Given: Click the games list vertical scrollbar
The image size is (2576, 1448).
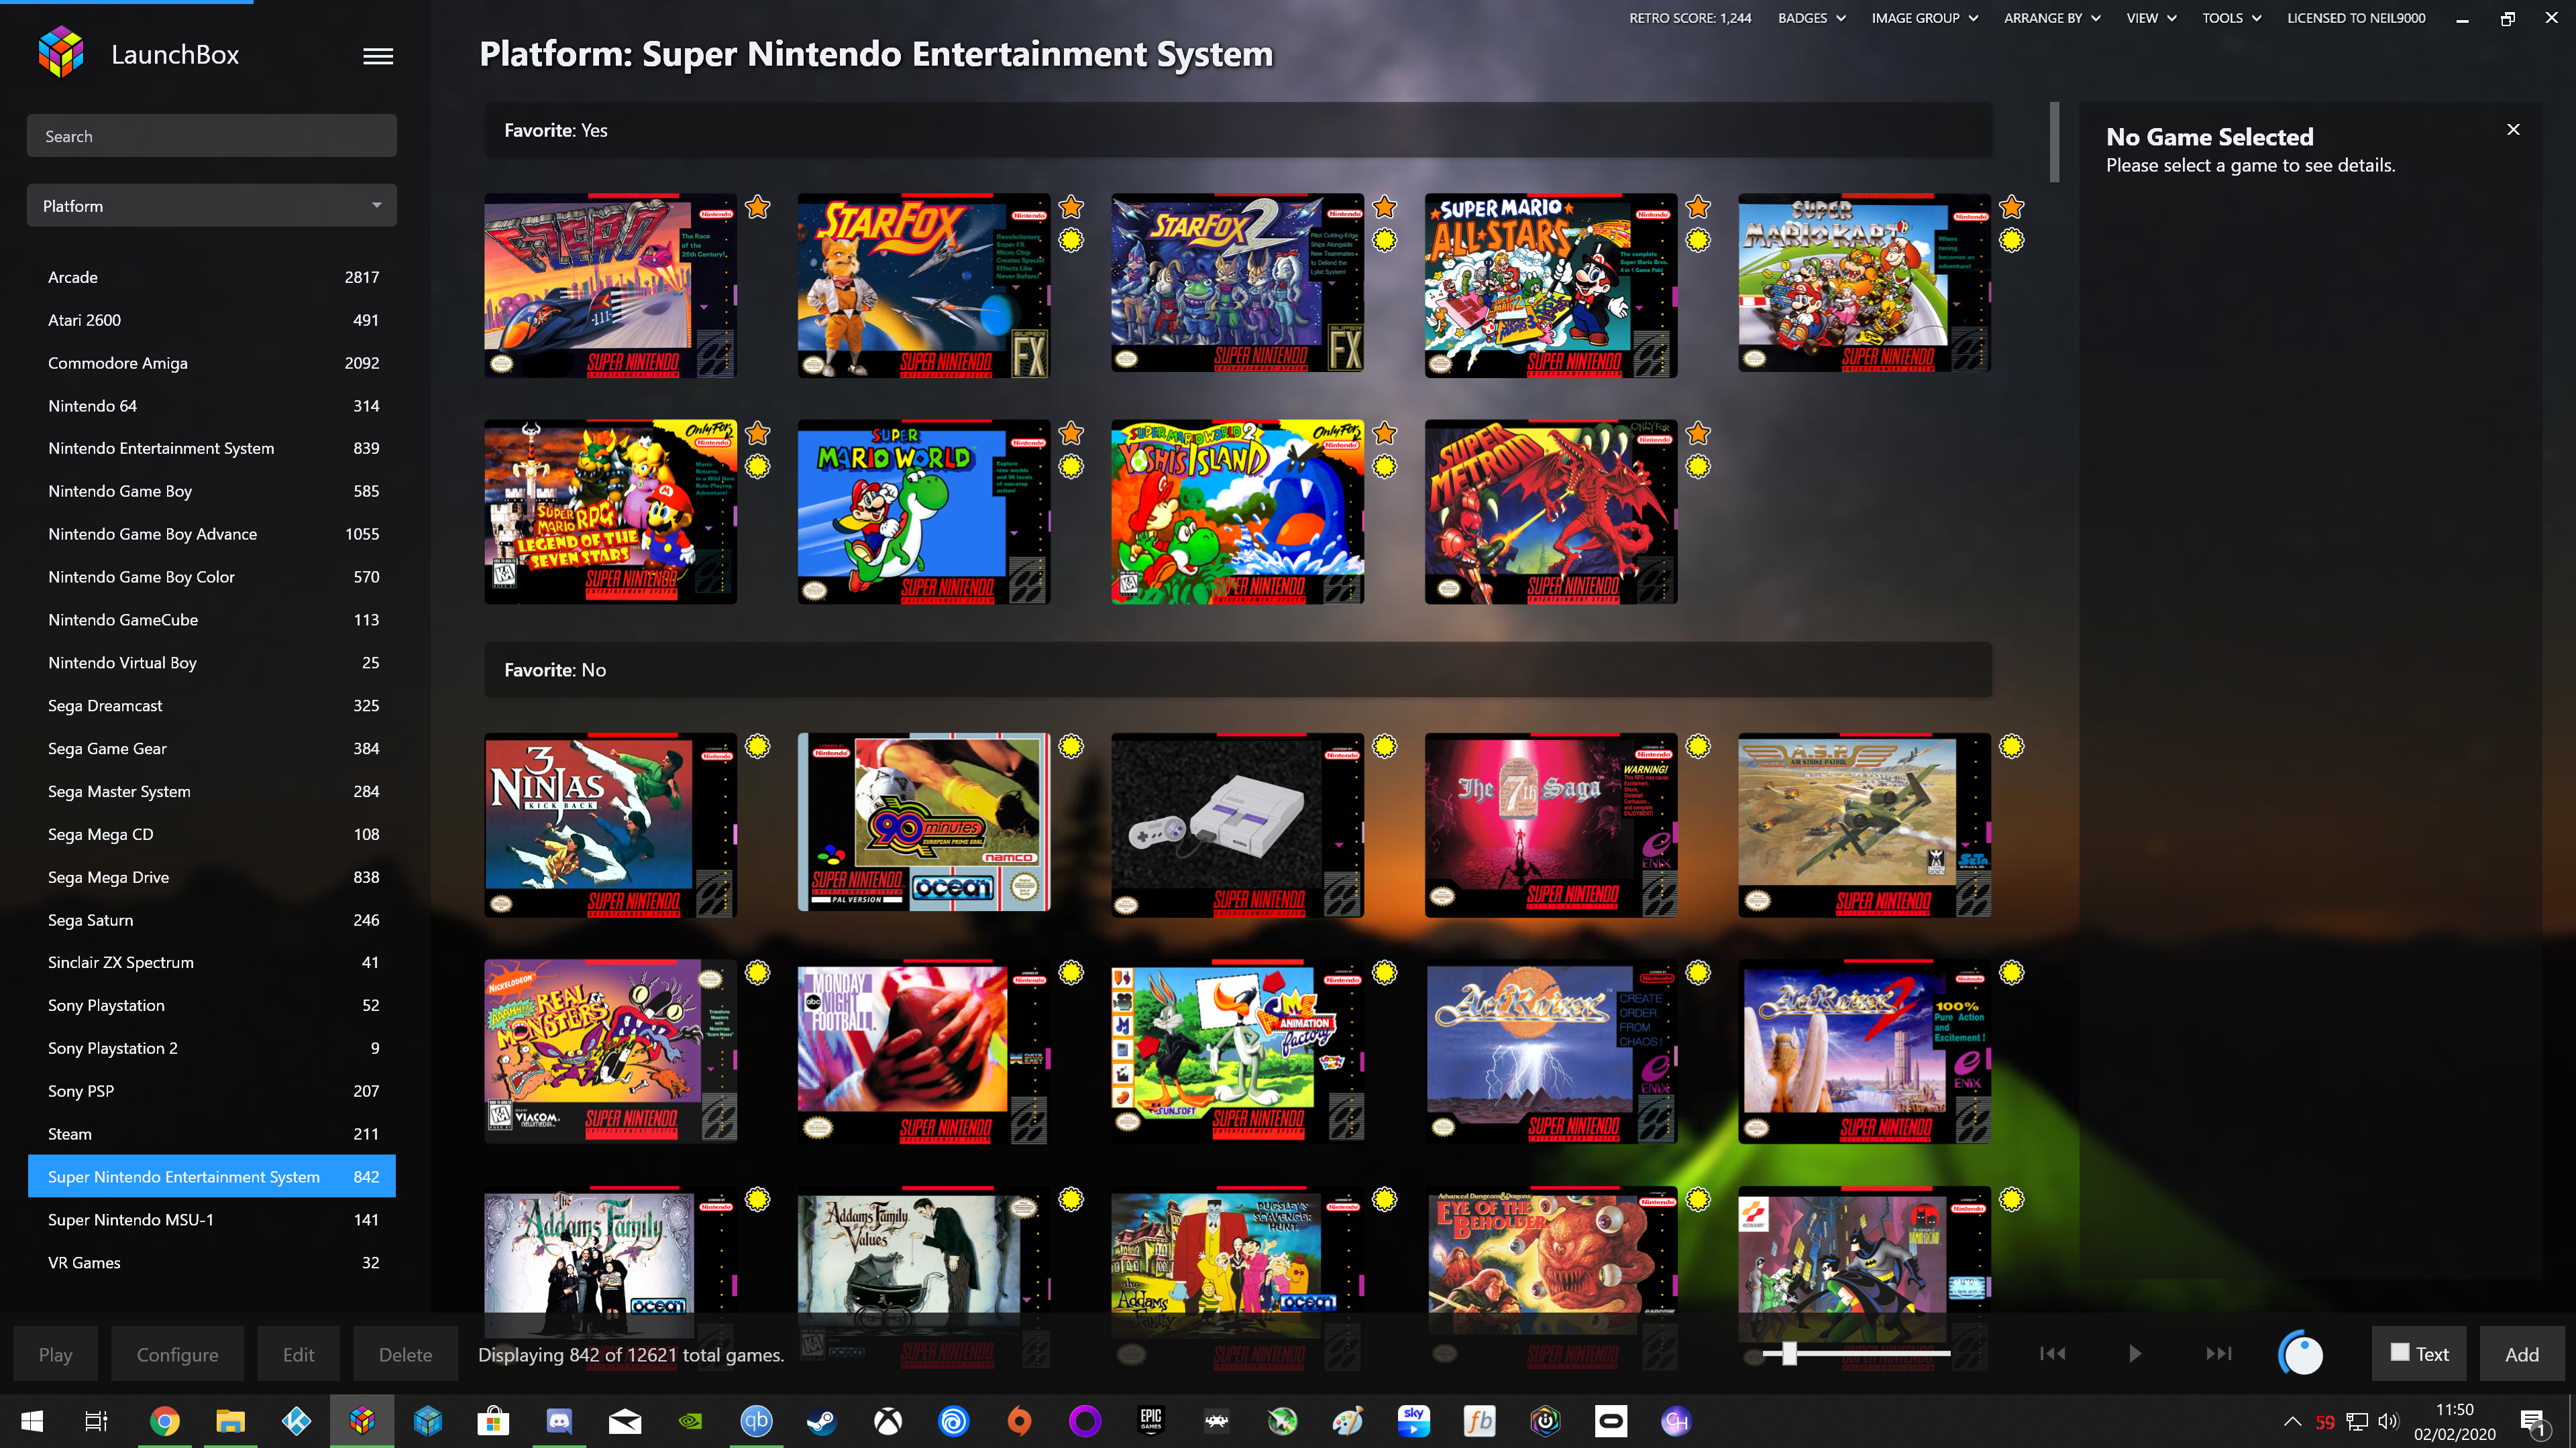Looking at the screenshot, I should [2054, 142].
